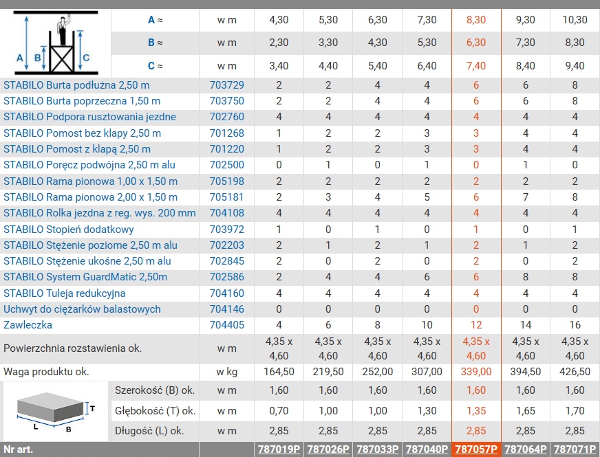The width and height of the screenshot is (600, 457).
Task: Click article number 703972
Action: [226, 230]
